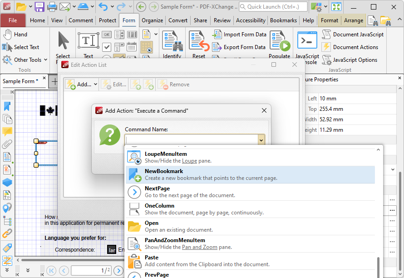The width and height of the screenshot is (404, 278).
Task: Open the Comments pane sidebar icon
Action: [7, 132]
